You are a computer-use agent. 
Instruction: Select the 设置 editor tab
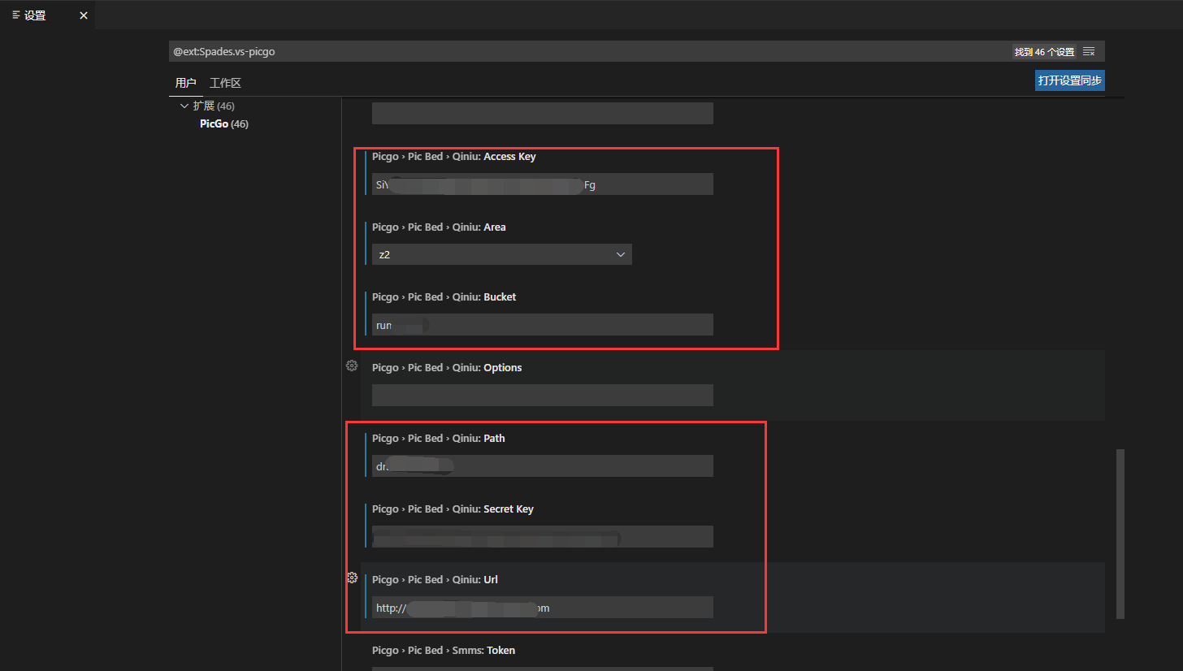(x=36, y=15)
